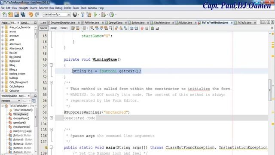Click the Debug Project icon
Viewport: 275px width, 155px height.
tap(104, 15)
